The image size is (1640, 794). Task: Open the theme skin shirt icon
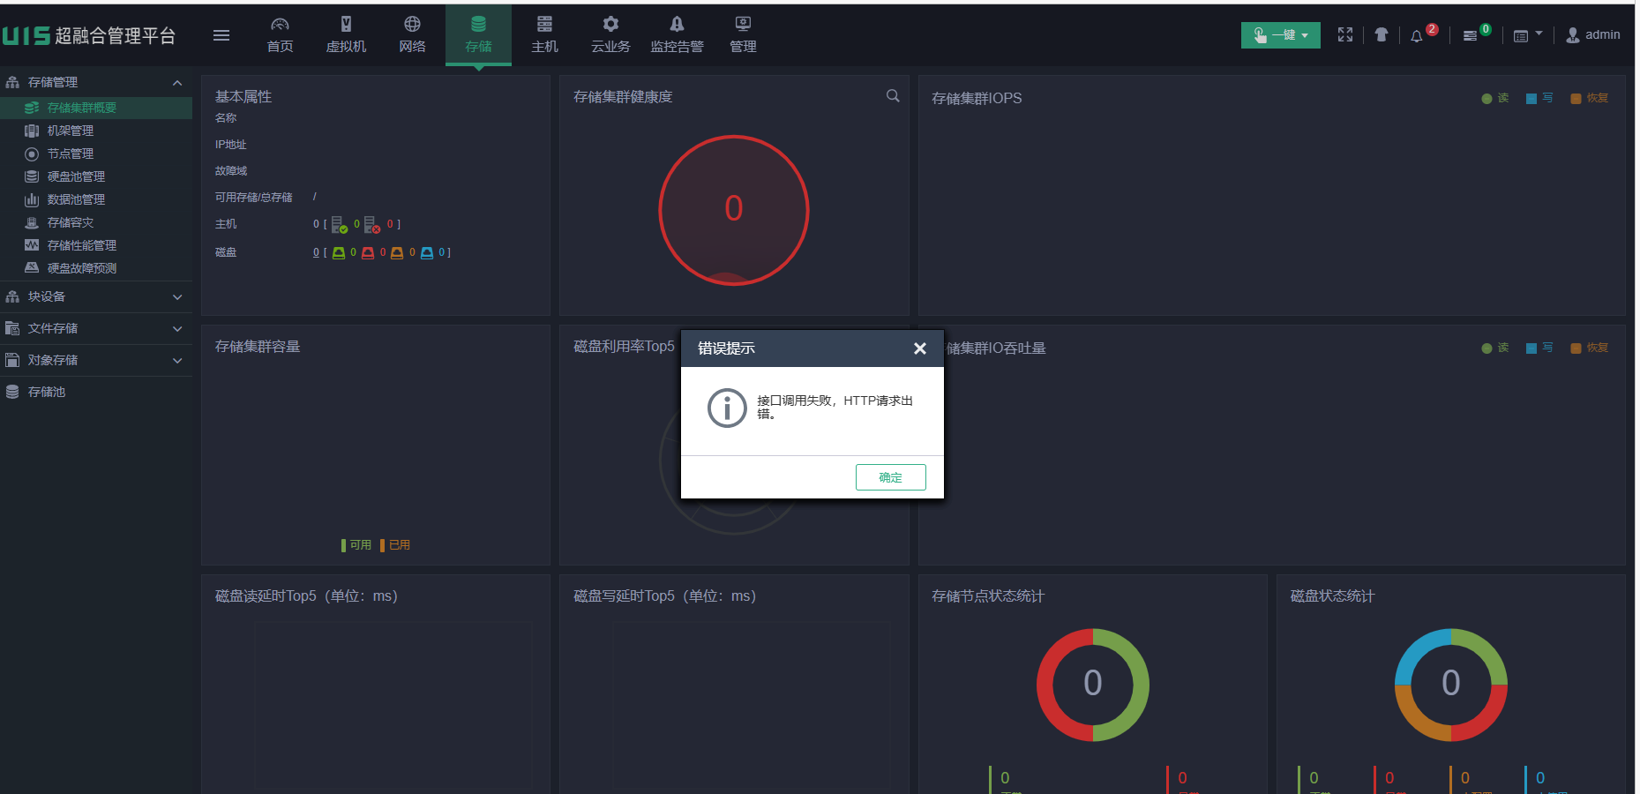tap(1382, 35)
